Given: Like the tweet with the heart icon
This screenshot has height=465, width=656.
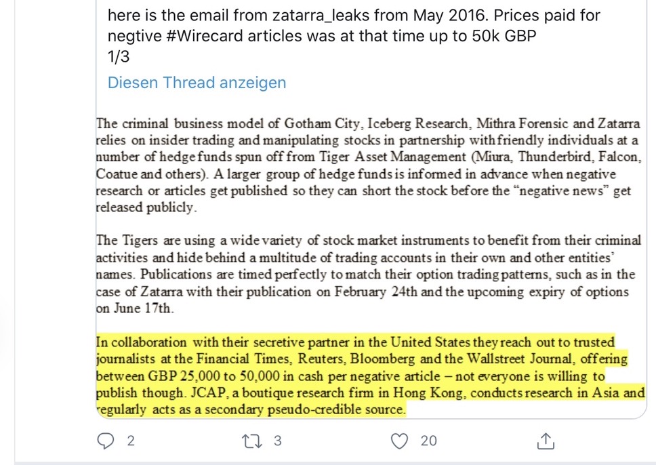Looking at the screenshot, I should [401, 441].
